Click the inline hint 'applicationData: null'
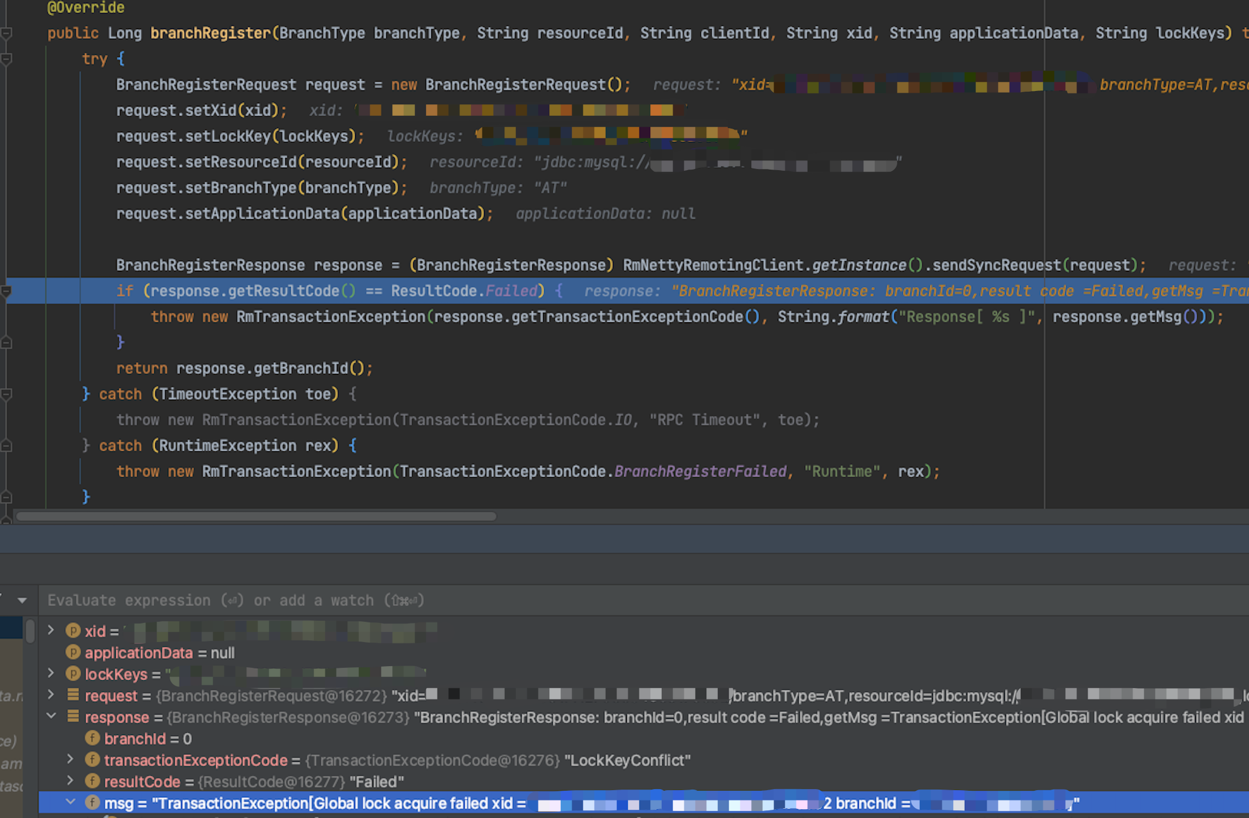 [605, 214]
